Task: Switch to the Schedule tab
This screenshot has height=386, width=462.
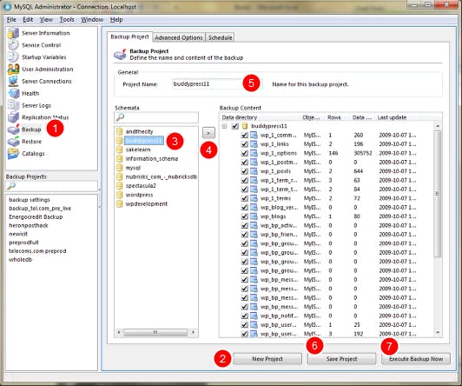Action: pyautogui.click(x=221, y=37)
